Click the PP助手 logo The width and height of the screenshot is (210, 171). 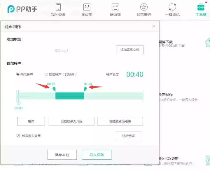pos(22,9)
